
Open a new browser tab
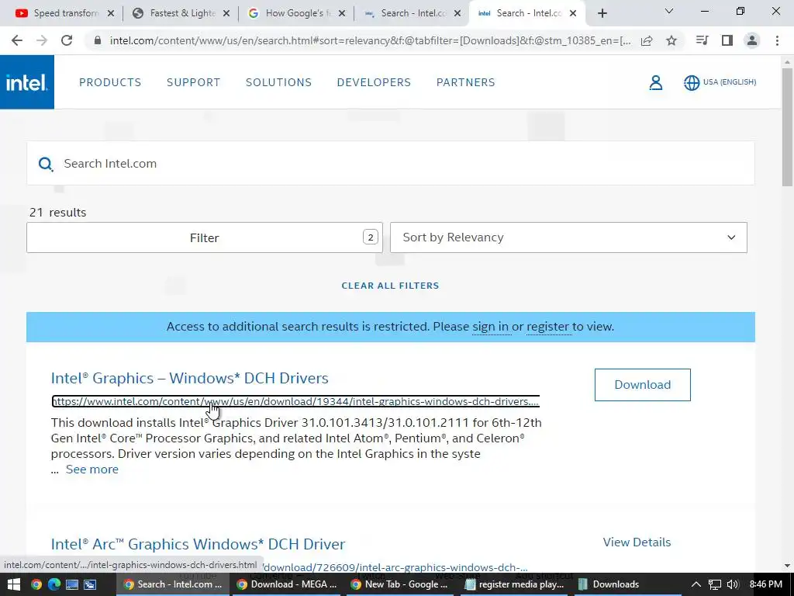pyautogui.click(x=602, y=13)
